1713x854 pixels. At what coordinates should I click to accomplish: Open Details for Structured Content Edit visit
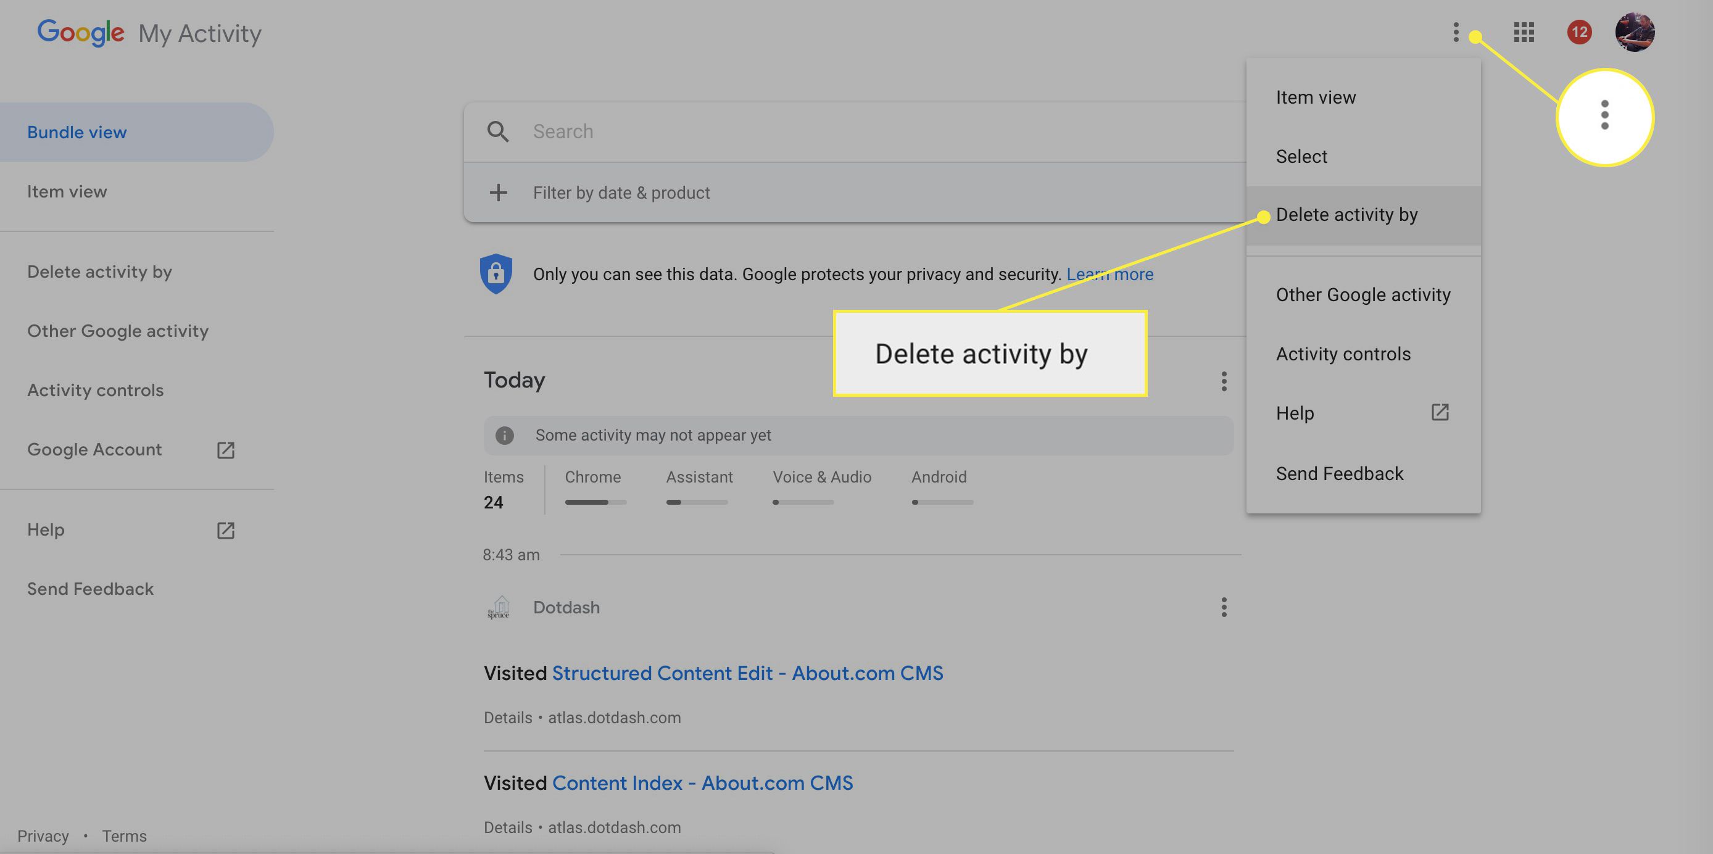(508, 718)
